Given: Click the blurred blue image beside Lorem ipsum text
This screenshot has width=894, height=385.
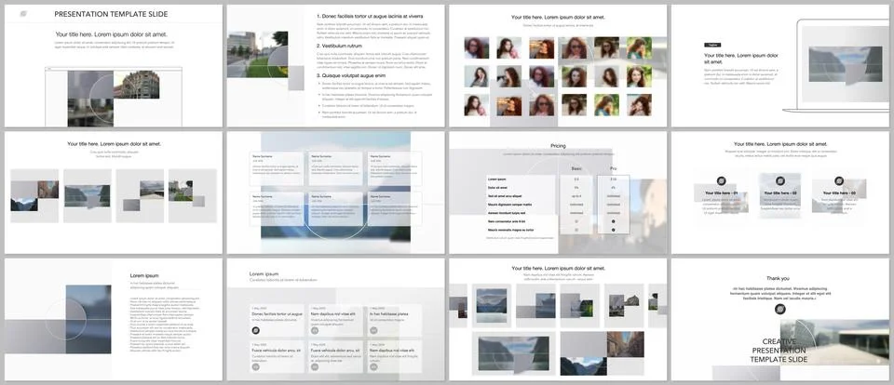Looking at the screenshot, I should tap(88, 319).
